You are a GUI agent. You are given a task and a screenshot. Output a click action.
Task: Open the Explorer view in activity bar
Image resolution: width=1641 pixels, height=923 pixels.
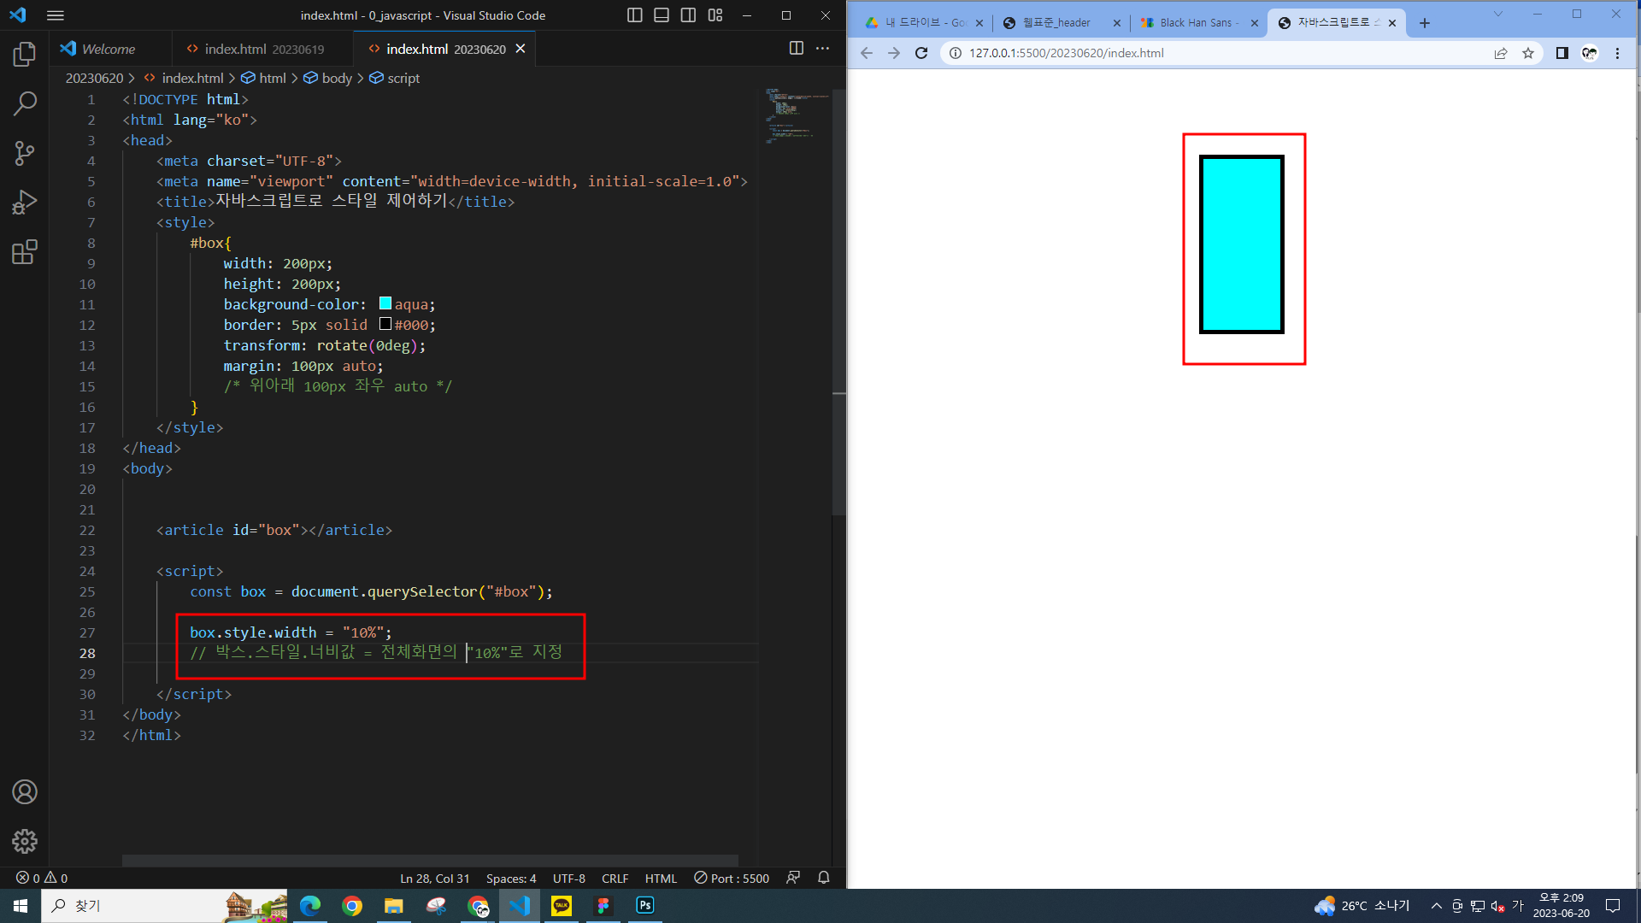tap(25, 55)
